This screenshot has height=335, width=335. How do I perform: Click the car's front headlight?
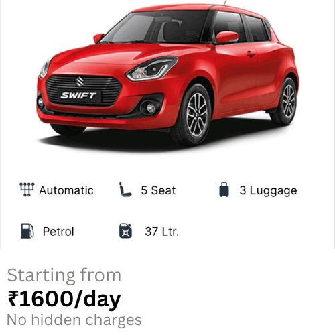152,68
